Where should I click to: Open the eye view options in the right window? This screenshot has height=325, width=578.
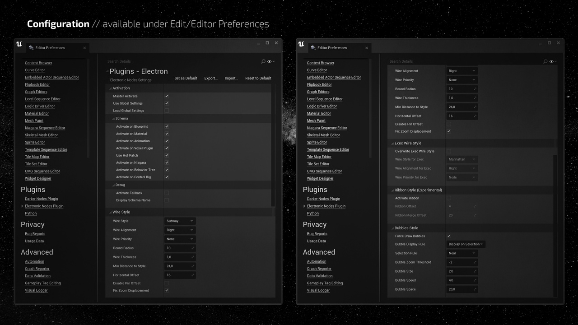552,61
